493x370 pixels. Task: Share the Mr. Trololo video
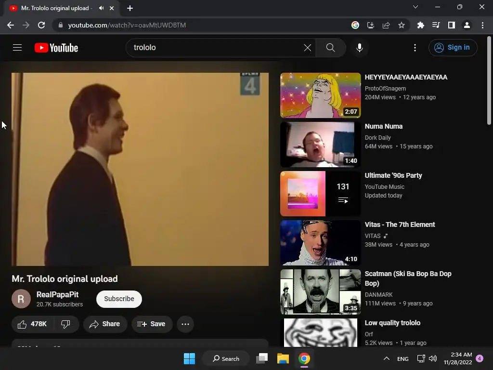click(x=105, y=324)
